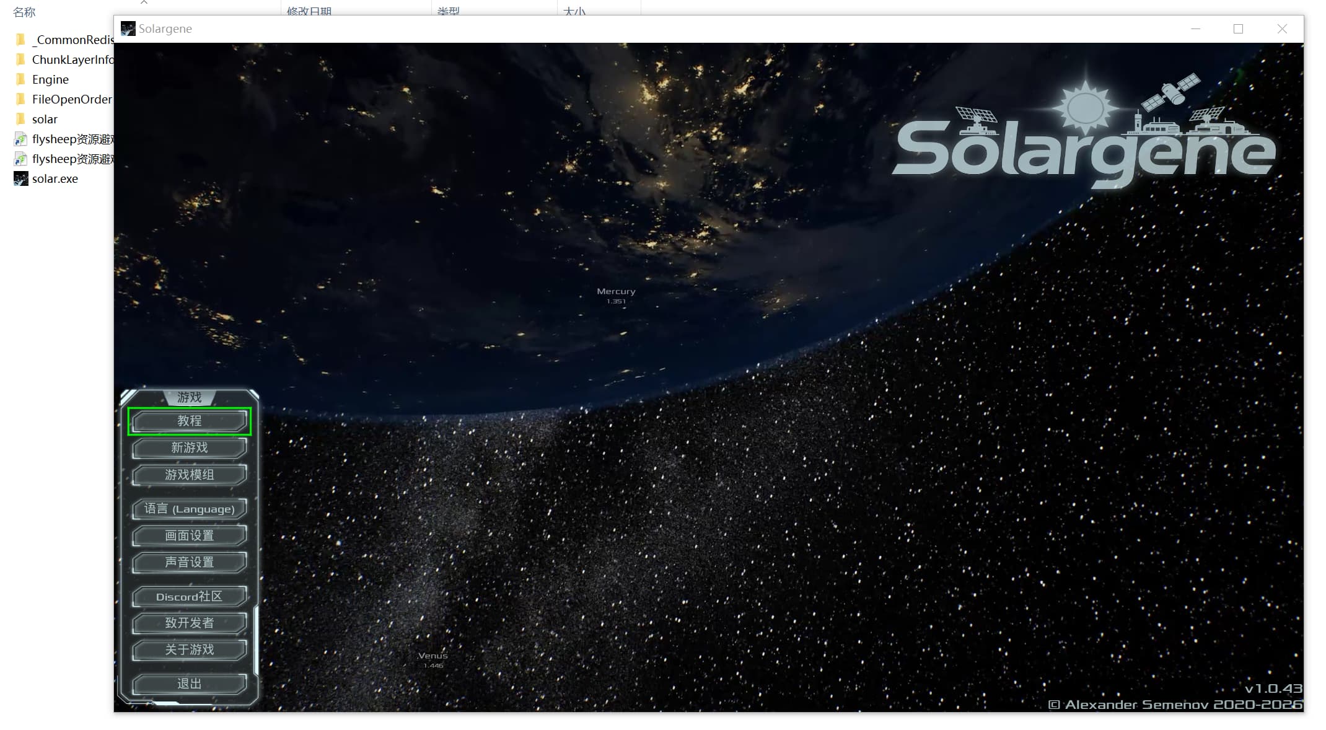The width and height of the screenshot is (1326, 730).
Task: Sort files by 名称 column header
Action: click(24, 12)
